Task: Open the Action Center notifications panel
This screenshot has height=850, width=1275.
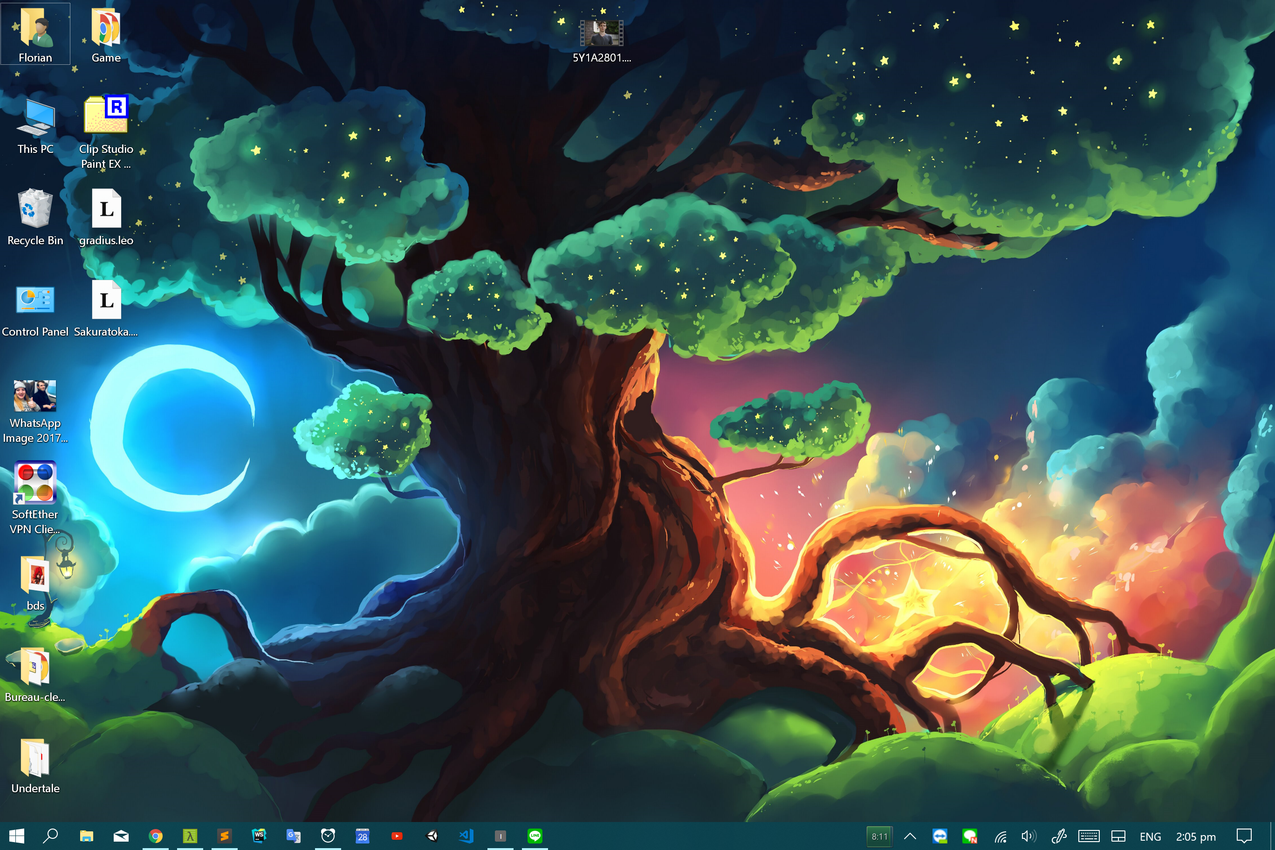Action: [1244, 836]
